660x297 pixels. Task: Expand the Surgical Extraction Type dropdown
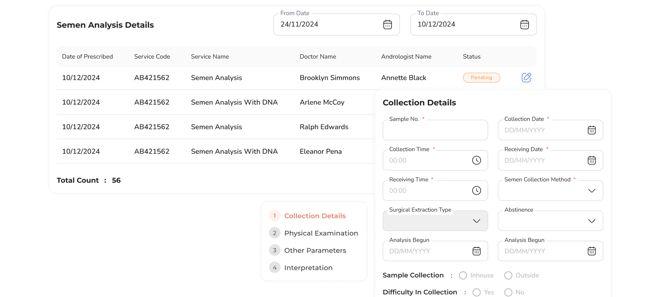pos(476,221)
